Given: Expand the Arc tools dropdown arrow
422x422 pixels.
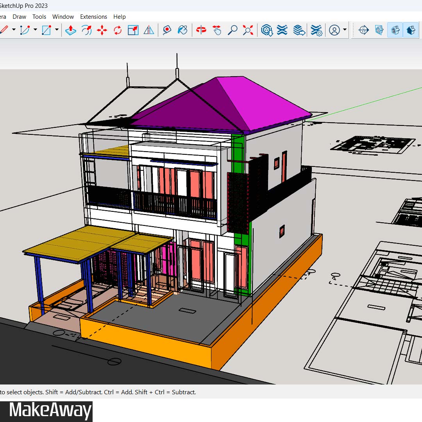Looking at the screenshot, I should point(35,30).
